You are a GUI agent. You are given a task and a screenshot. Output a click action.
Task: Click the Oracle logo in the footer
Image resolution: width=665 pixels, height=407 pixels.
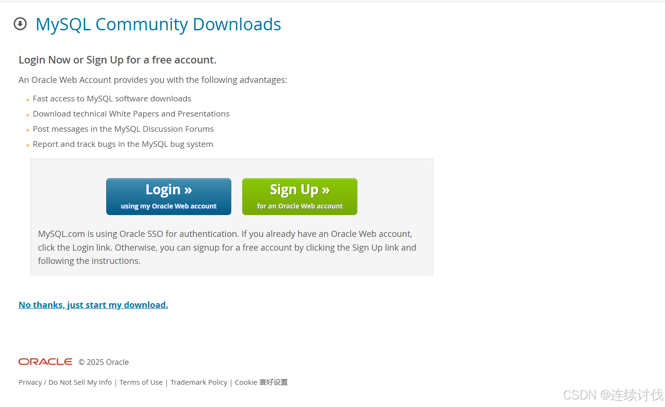46,362
